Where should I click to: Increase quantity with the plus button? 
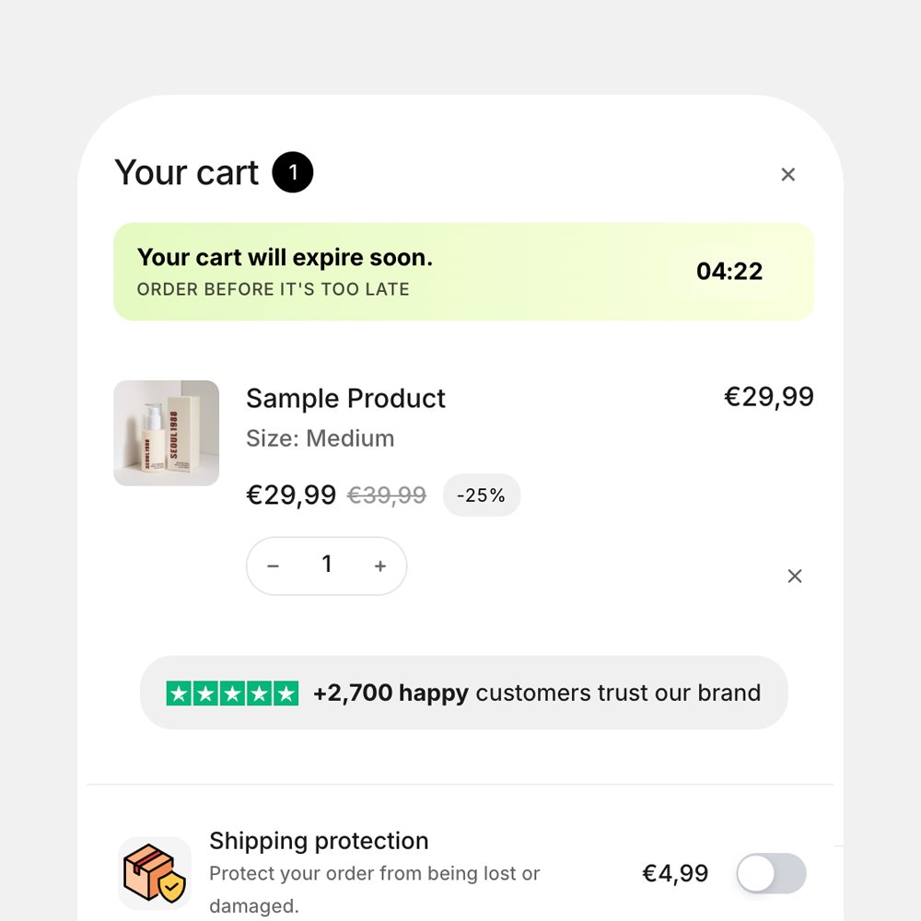pos(380,566)
